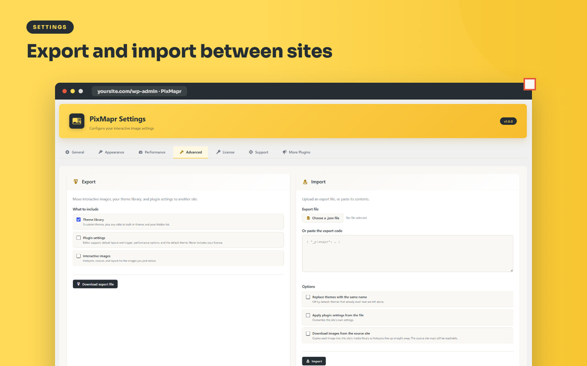Choose a .json file to upload
587x366 pixels.
point(323,218)
